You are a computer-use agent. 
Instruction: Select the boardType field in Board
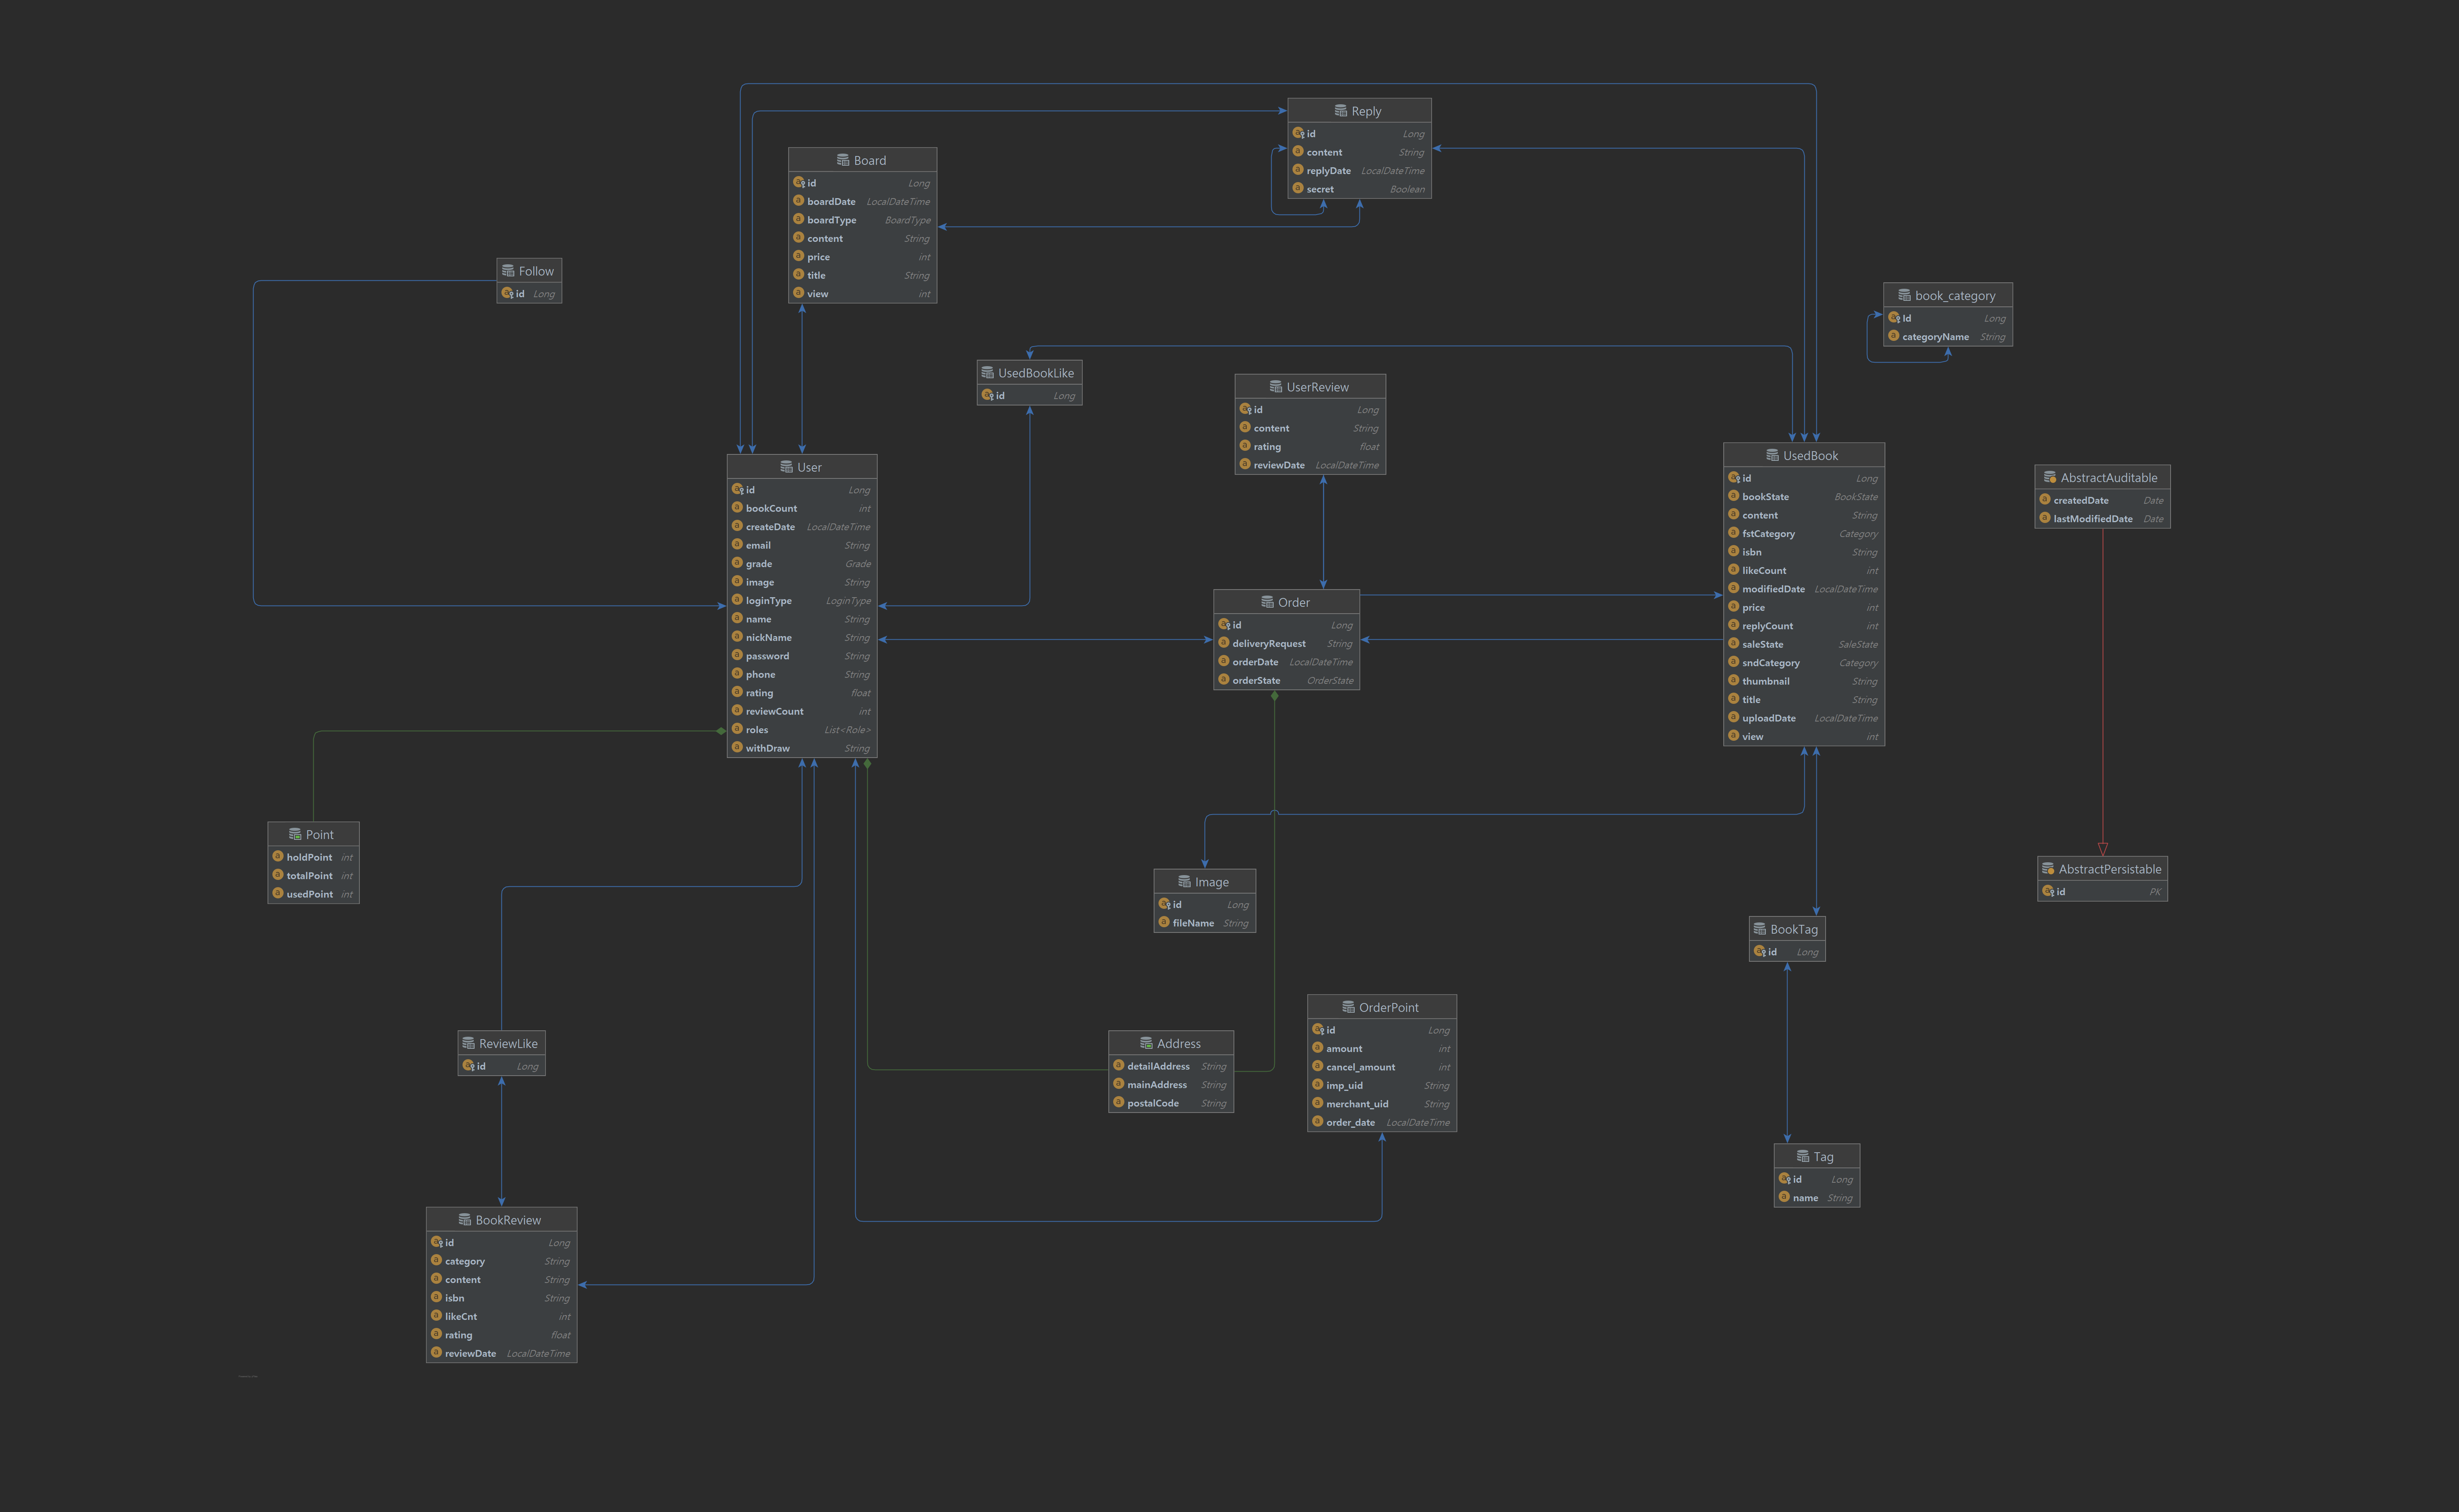coord(831,220)
